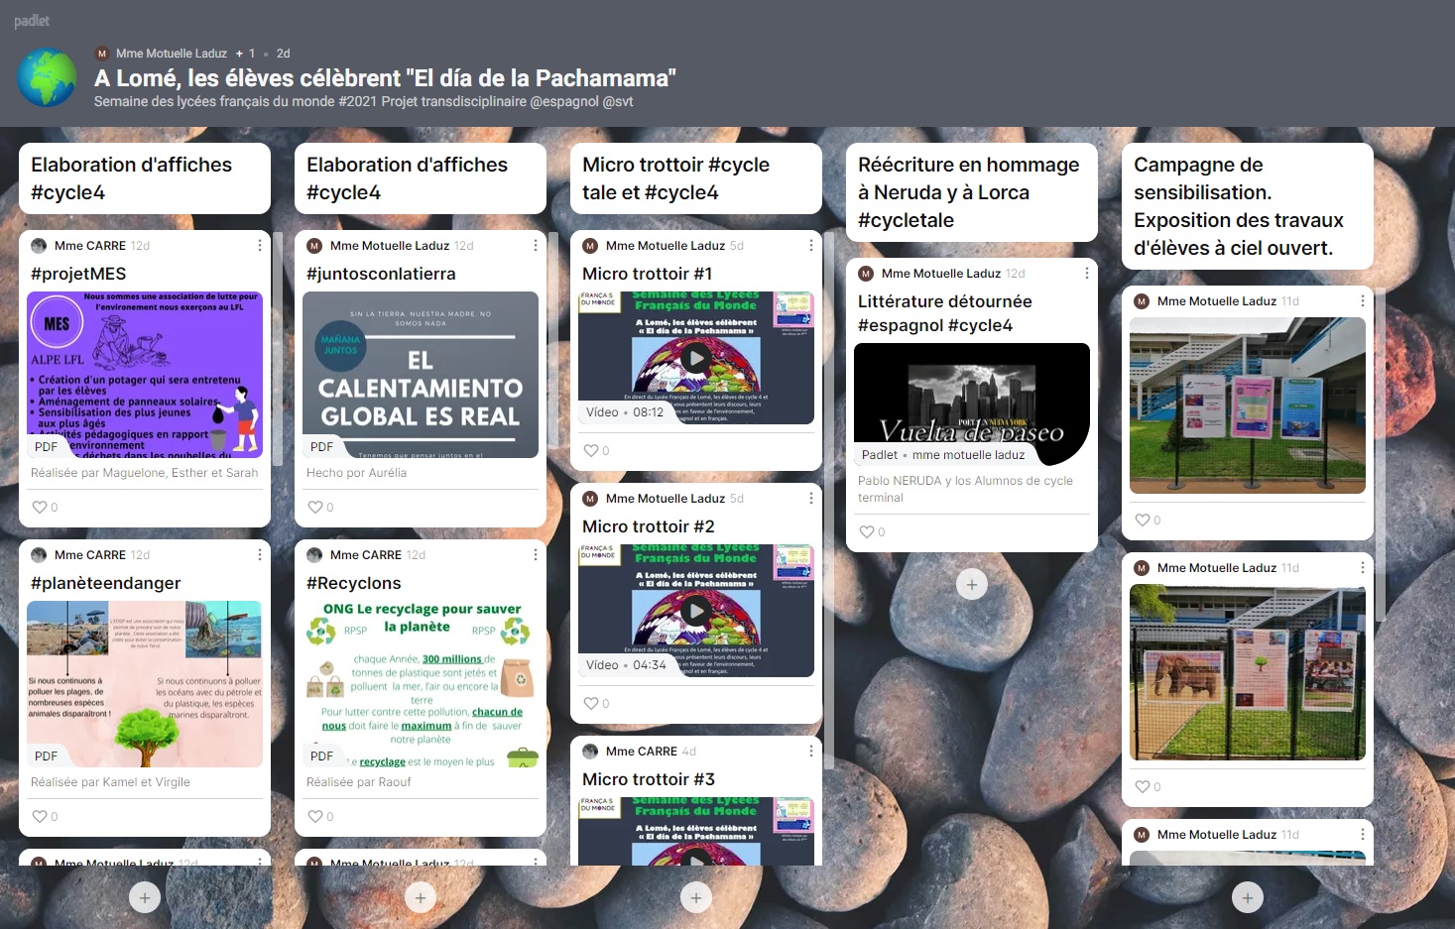Like the #planèteendanger post
1455x929 pixels.
pyautogui.click(x=40, y=816)
